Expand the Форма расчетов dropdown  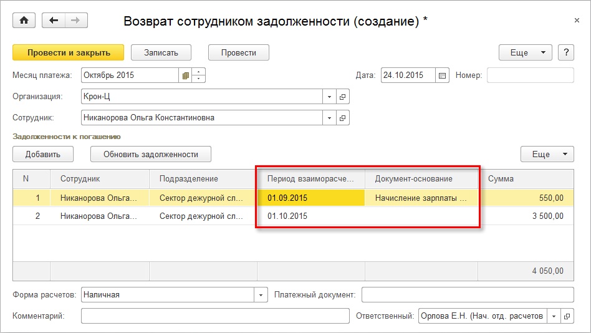click(x=261, y=295)
